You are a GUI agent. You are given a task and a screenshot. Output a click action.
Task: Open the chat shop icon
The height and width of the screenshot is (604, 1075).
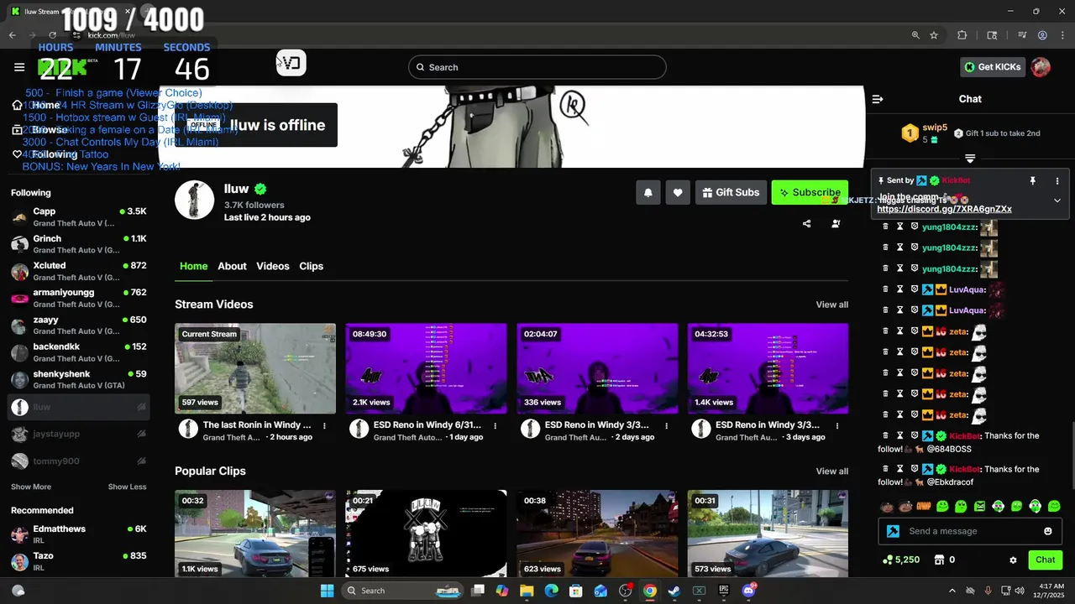[941, 560]
